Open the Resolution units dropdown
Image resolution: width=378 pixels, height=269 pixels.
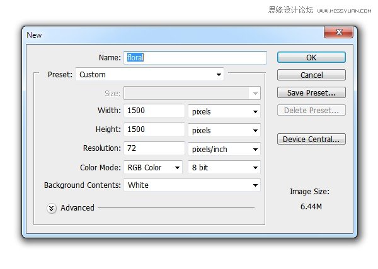click(224, 149)
